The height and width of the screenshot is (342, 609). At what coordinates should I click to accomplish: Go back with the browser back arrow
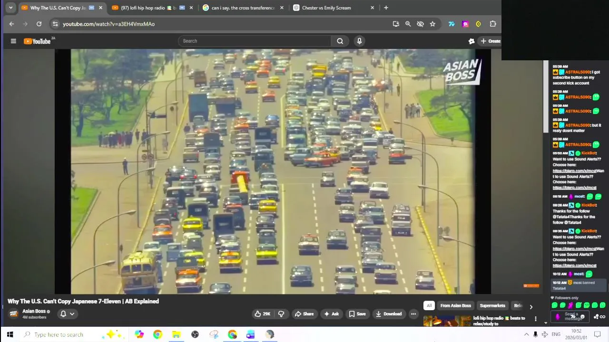coord(11,24)
